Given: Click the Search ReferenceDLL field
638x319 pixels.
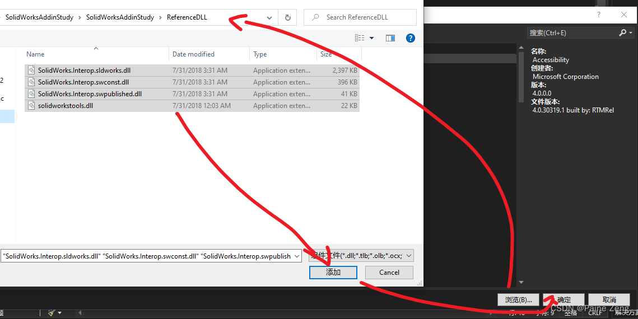Looking at the screenshot, I should coord(360,17).
